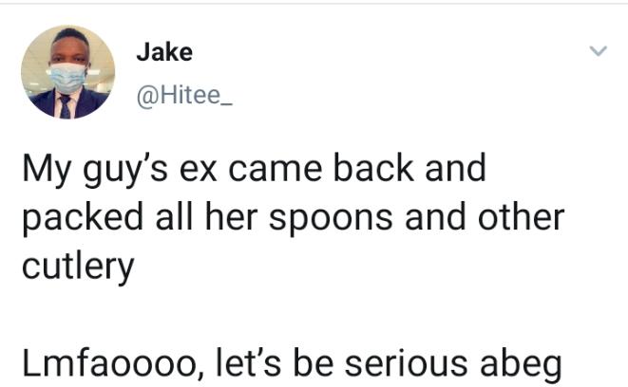Viewport: 628px width, 387px height.
Task: Tap the blue face mask in the avatar
Action: [x=67, y=78]
